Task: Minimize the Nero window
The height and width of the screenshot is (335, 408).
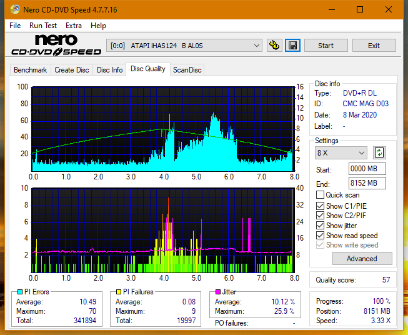Action: [332, 9]
